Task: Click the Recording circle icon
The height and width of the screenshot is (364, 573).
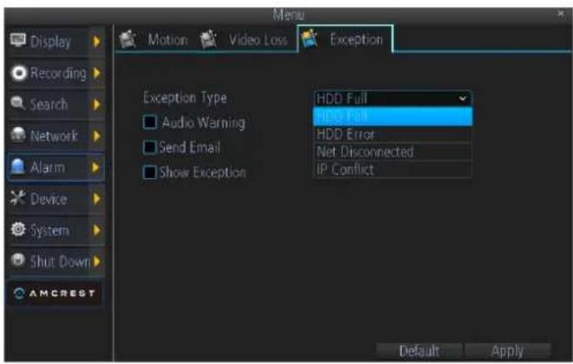Action: coord(19,73)
